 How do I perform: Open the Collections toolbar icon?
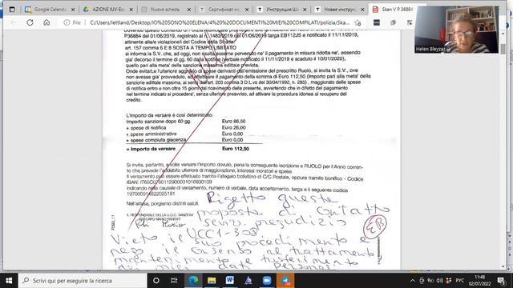click(x=393, y=22)
